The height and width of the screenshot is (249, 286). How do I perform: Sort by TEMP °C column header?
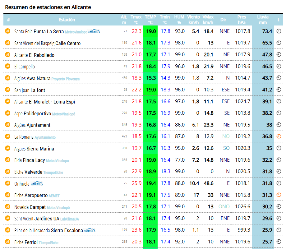150,20
